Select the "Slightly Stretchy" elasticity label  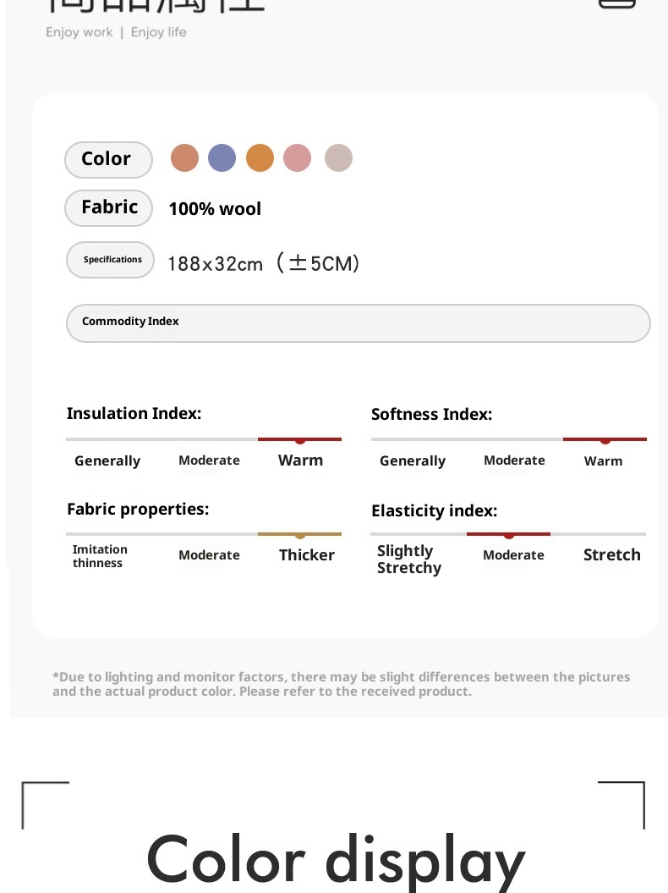click(409, 560)
